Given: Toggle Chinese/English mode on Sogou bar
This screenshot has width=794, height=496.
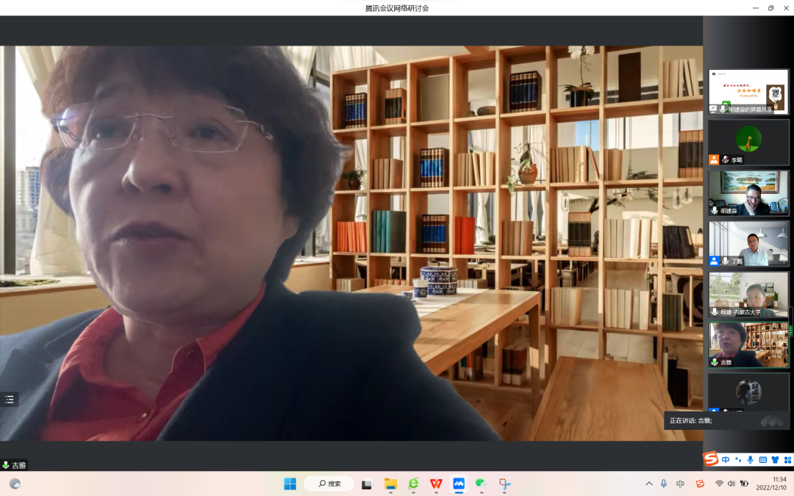Looking at the screenshot, I should coord(726,460).
